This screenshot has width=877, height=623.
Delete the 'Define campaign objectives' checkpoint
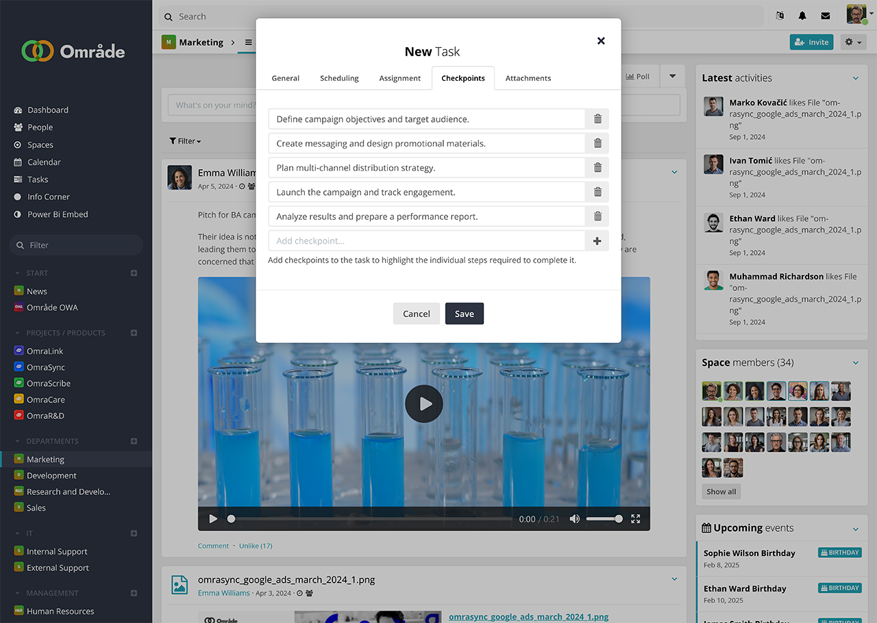pos(597,119)
